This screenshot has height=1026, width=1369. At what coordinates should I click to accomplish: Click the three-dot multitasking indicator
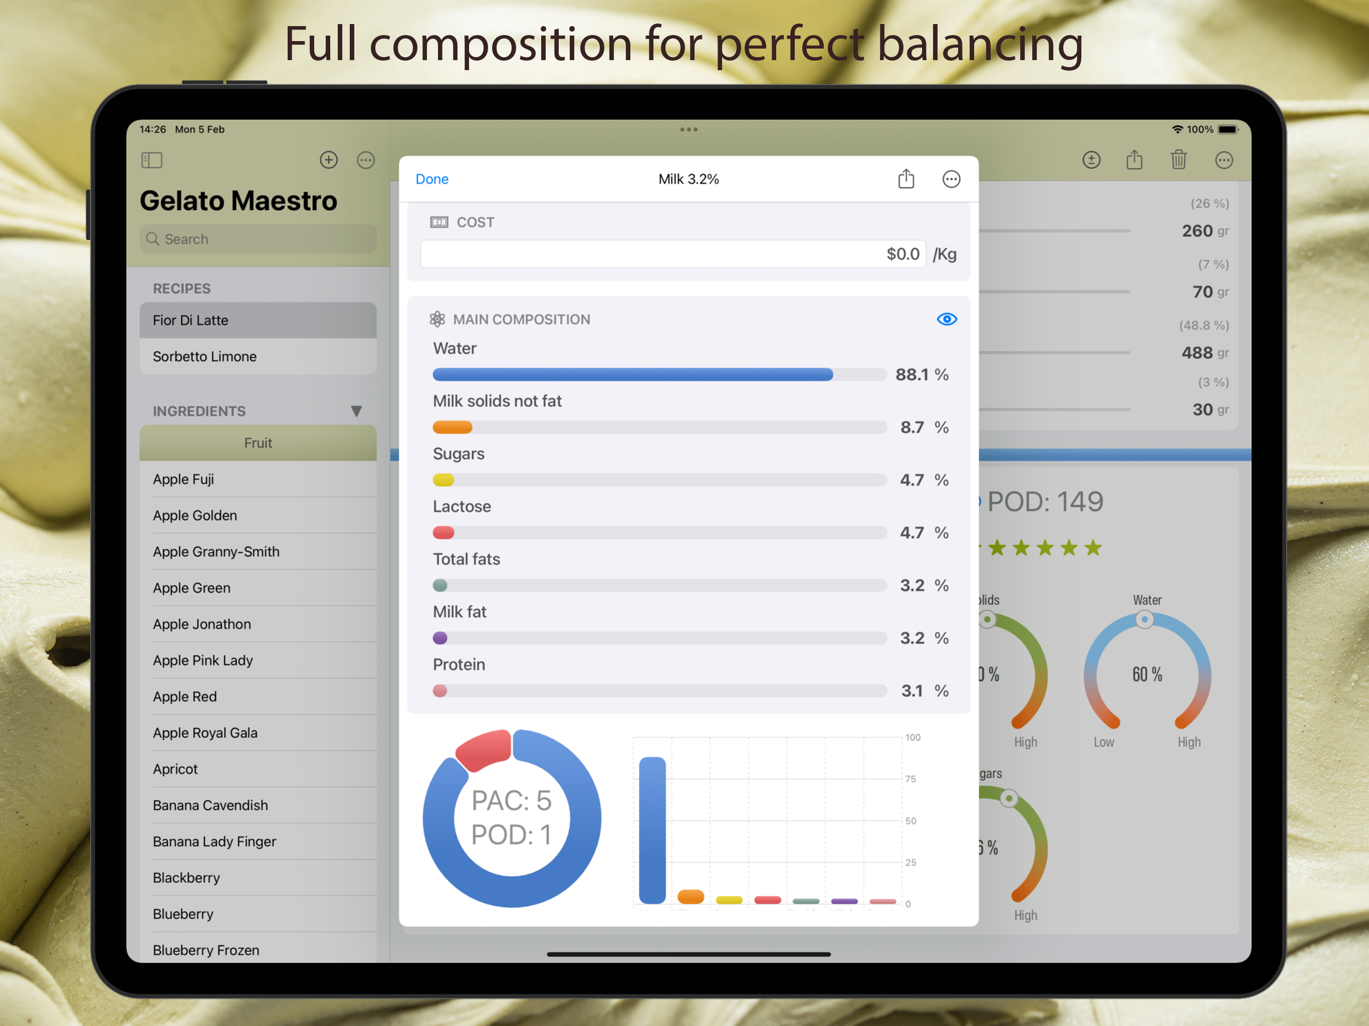point(689,129)
